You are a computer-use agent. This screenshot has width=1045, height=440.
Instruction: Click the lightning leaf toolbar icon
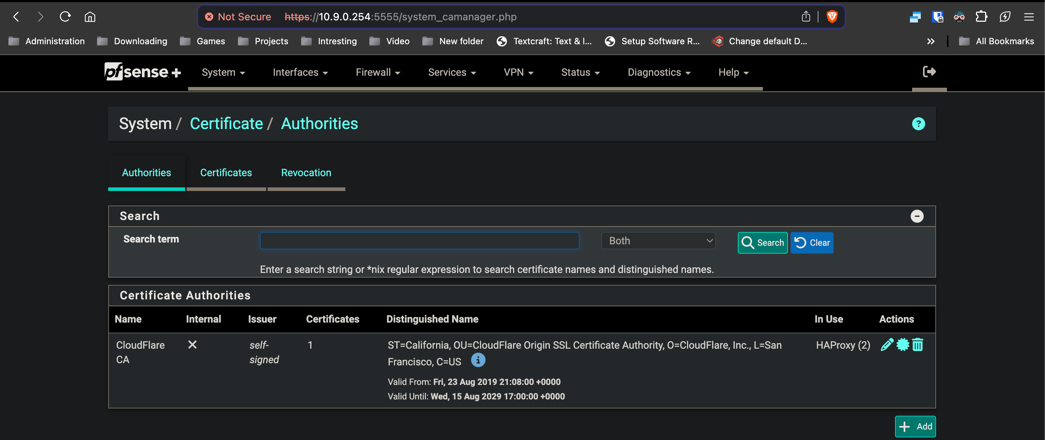[x=1005, y=17]
